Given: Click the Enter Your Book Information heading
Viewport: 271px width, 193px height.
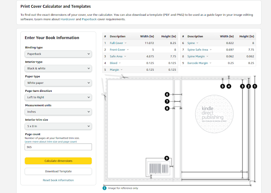Looking at the screenshot, I should [52, 38].
